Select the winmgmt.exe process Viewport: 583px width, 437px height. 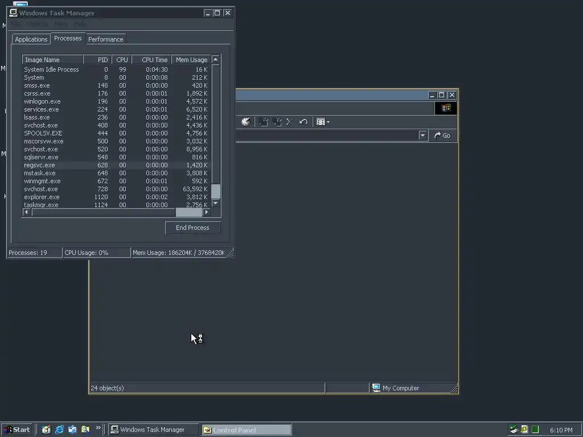click(x=116, y=182)
